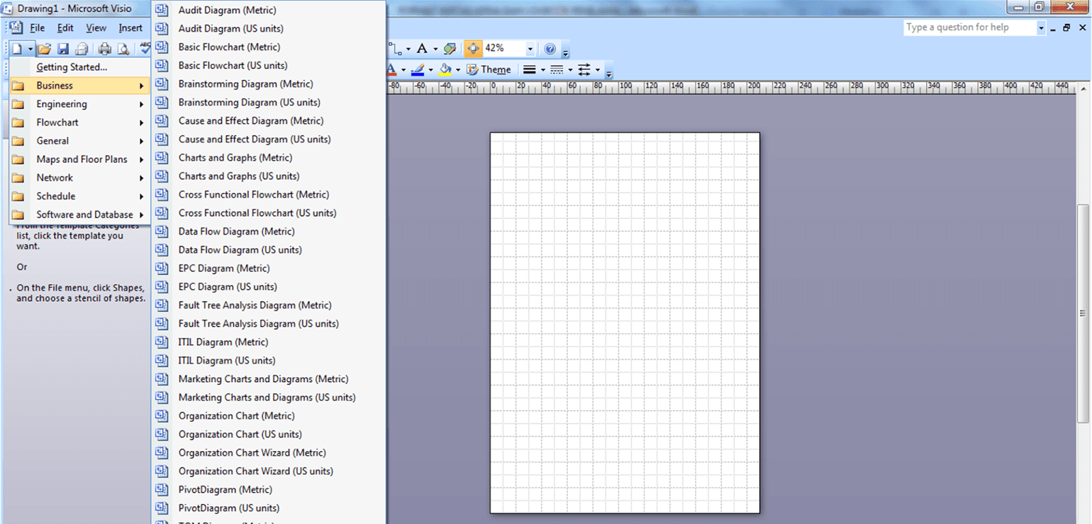
Task: Click the Theme button
Action: 489,70
